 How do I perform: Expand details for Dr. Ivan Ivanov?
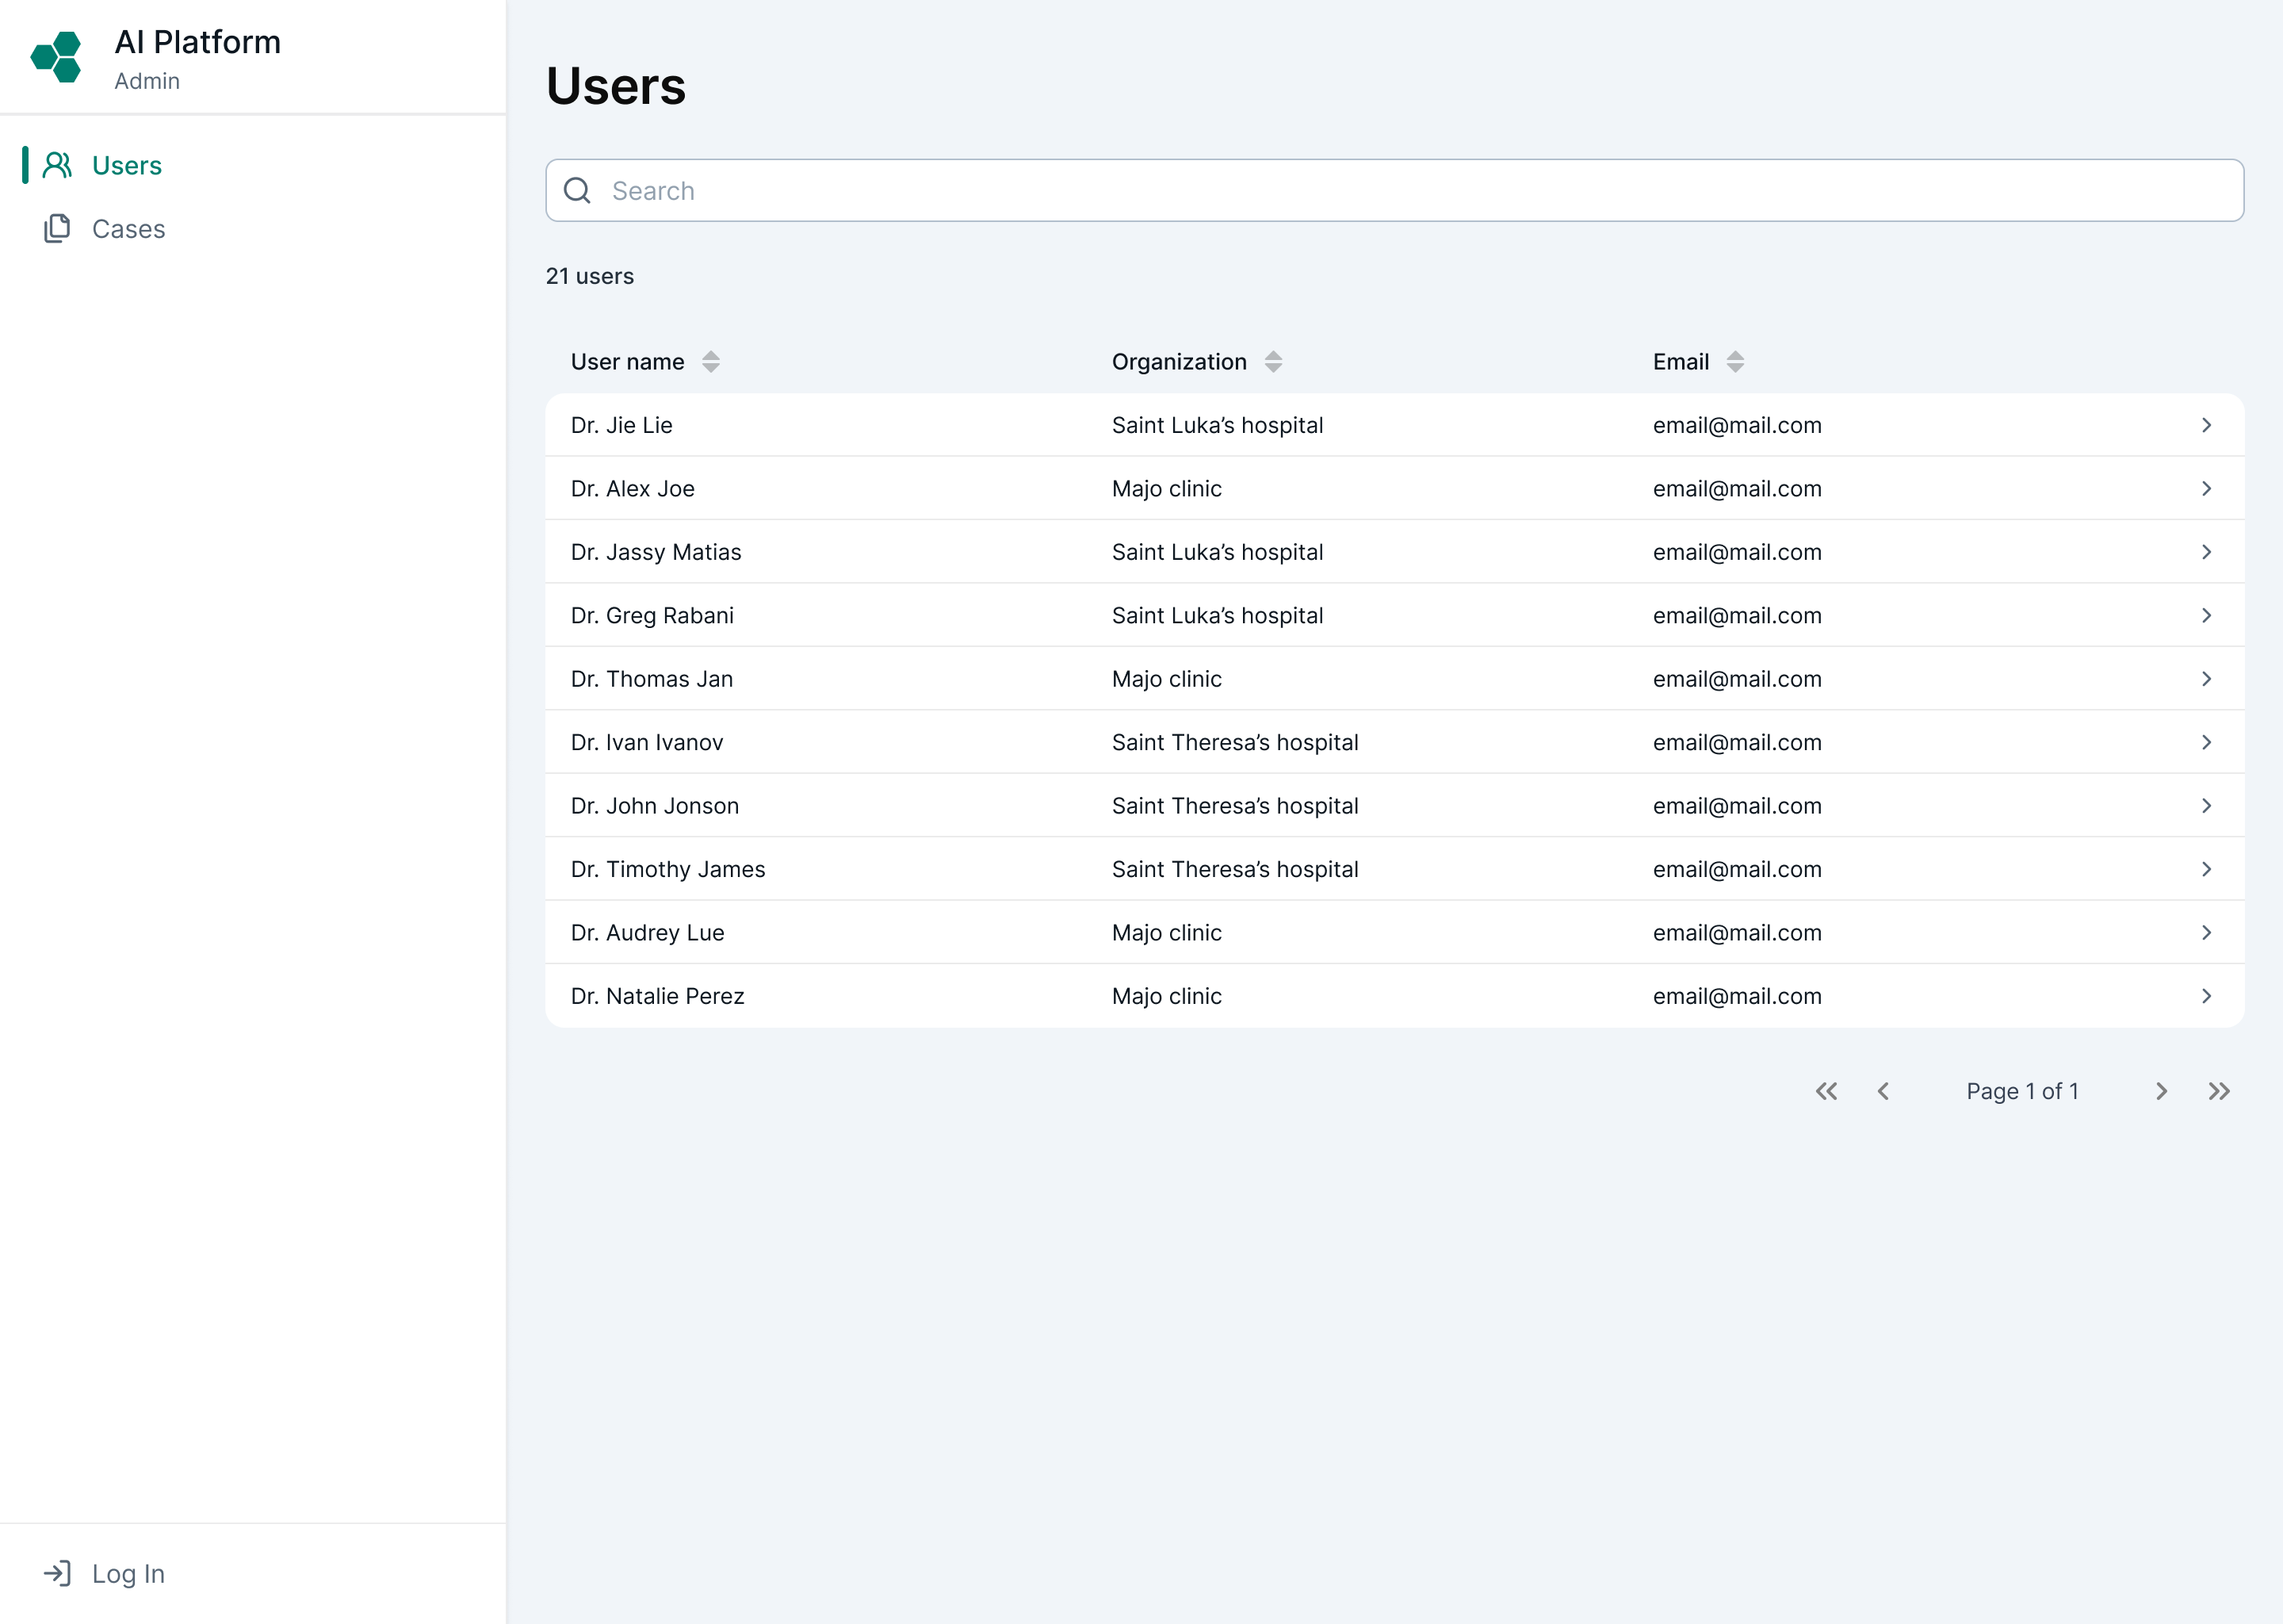point(2207,742)
